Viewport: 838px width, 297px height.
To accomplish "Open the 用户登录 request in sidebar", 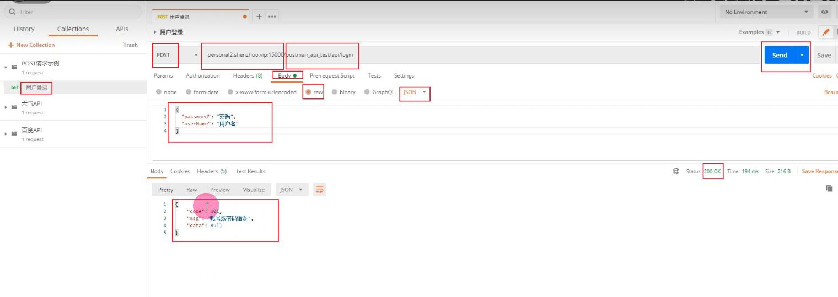I will tap(36, 87).
